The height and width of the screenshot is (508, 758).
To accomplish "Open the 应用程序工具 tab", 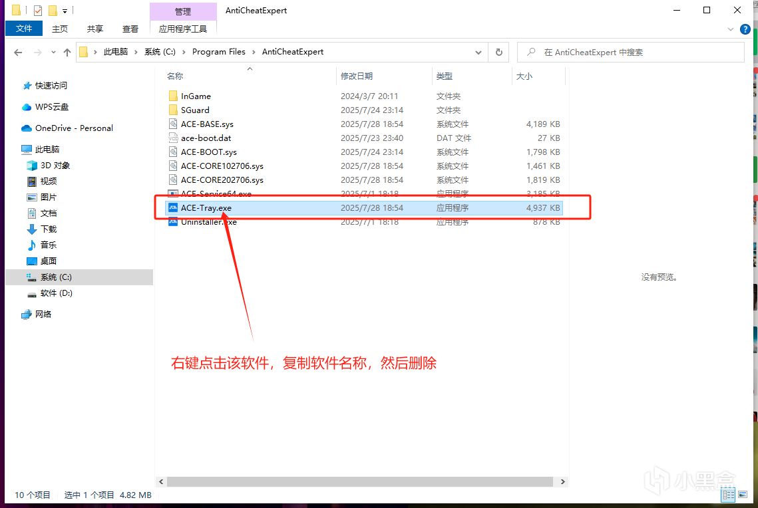I will pyautogui.click(x=183, y=29).
